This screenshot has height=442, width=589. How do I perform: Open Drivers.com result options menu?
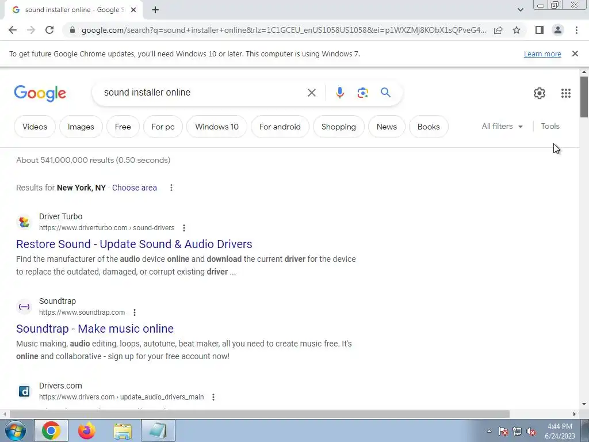213,397
